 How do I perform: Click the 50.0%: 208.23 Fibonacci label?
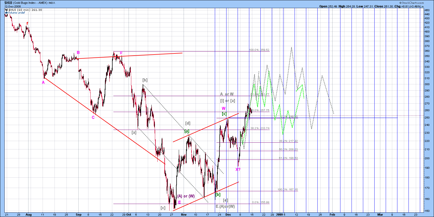(x=288, y=149)
